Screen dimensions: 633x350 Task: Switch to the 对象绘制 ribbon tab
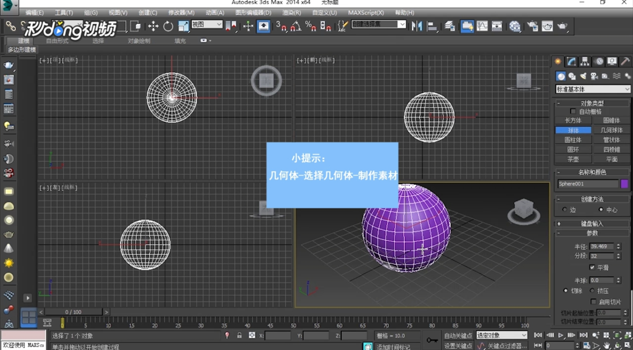[x=139, y=41]
